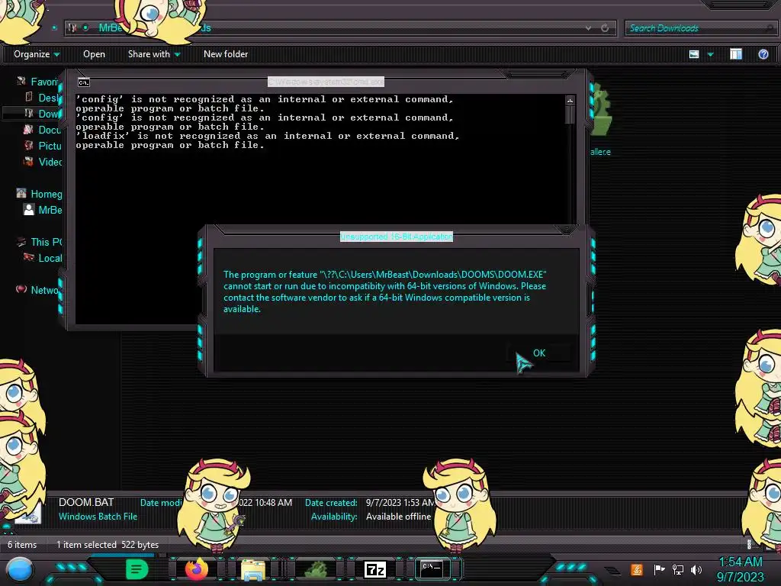Click the Search Downloads field
Viewport: 781px width, 586px height.
(700, 28)
